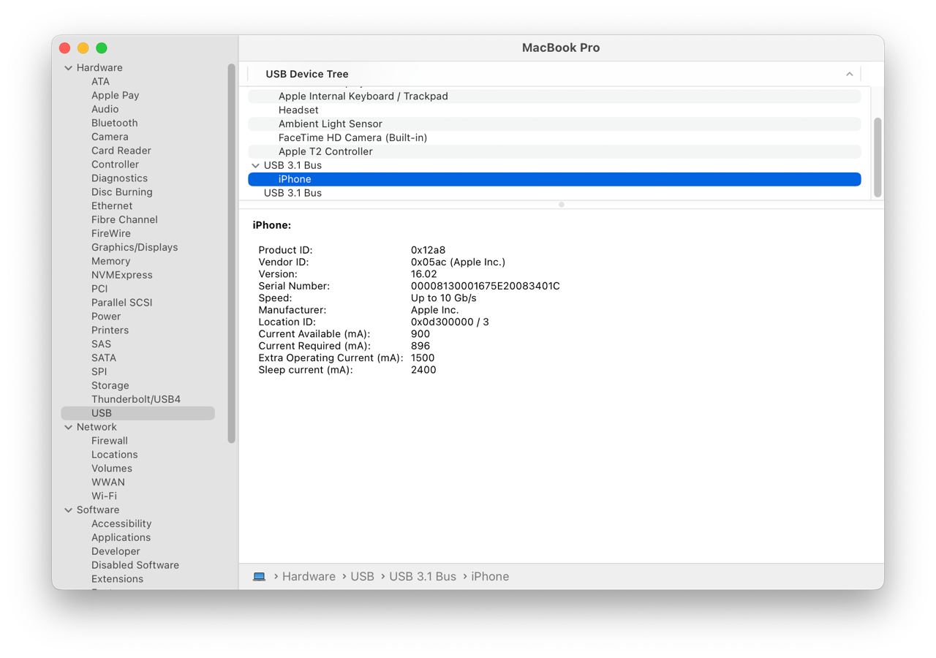The height and width of the screenshot is (658, 936).
Task: Collapse the USB 3.1 Bus containing iPhone
Action: coord(255,165)
